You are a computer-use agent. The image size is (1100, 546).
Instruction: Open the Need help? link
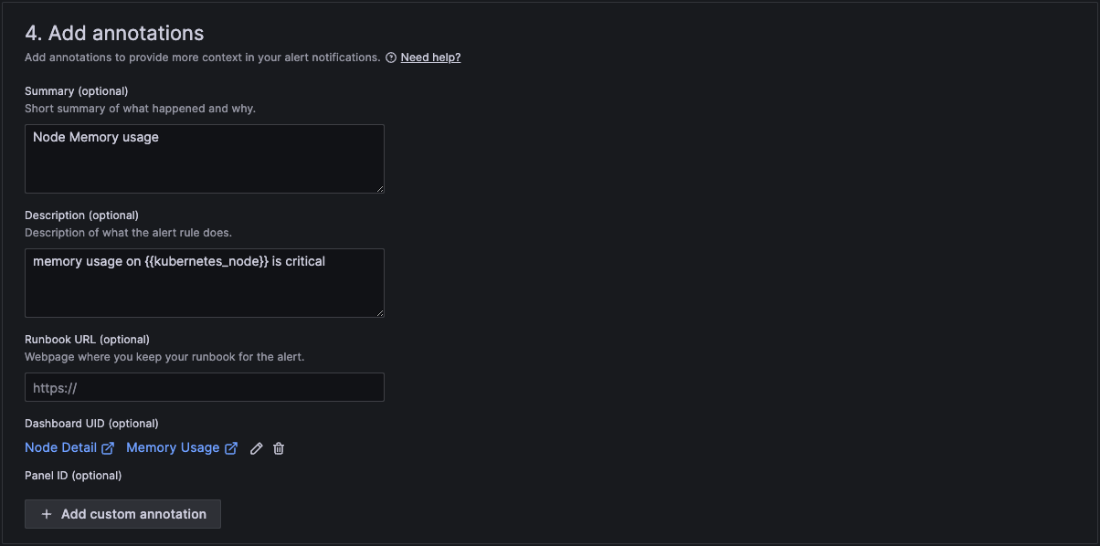[x=430, y=57]
